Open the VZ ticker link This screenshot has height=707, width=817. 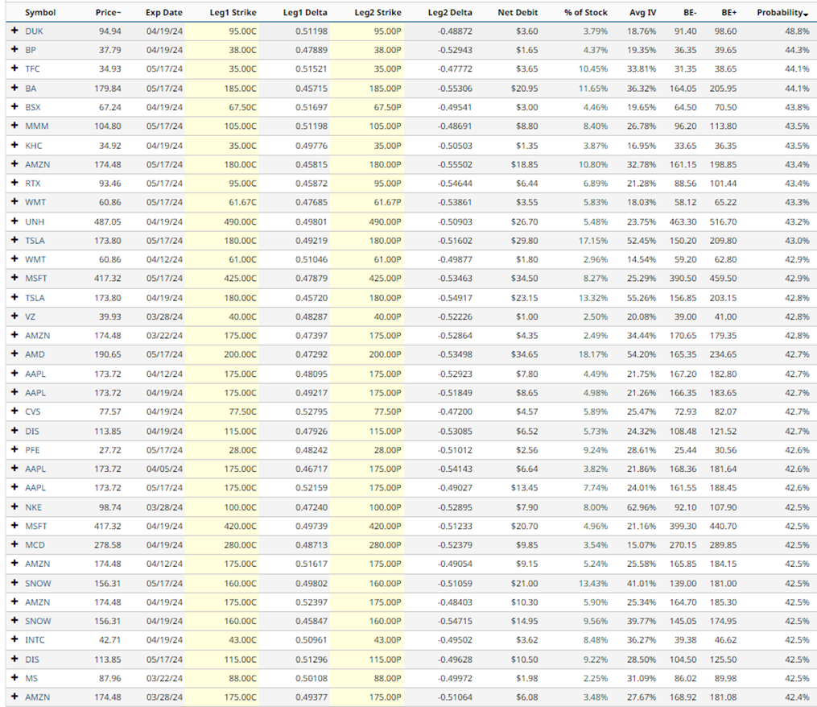coord(31,317)
